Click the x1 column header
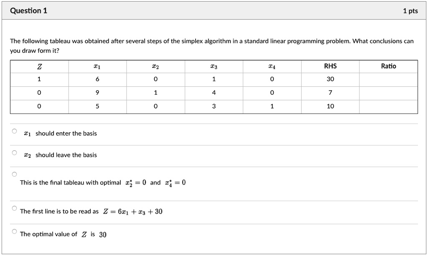Image resolution: width=428 pixels, height=255 pixels. tap(97, 66)
